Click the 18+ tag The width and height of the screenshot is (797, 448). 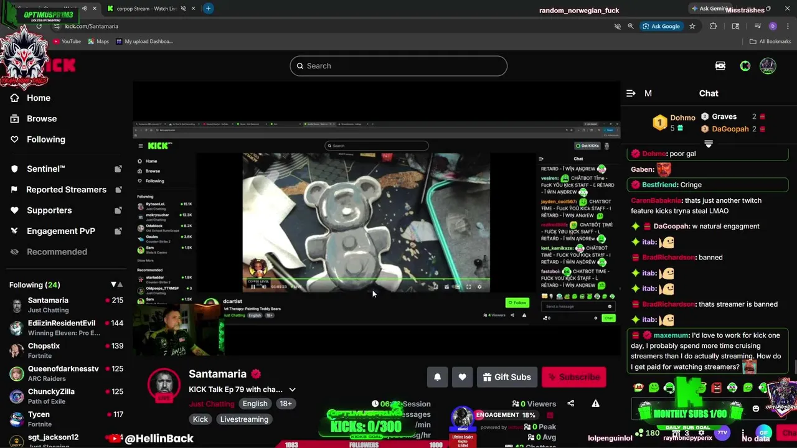pyautogui.click(x=286, y=404)
